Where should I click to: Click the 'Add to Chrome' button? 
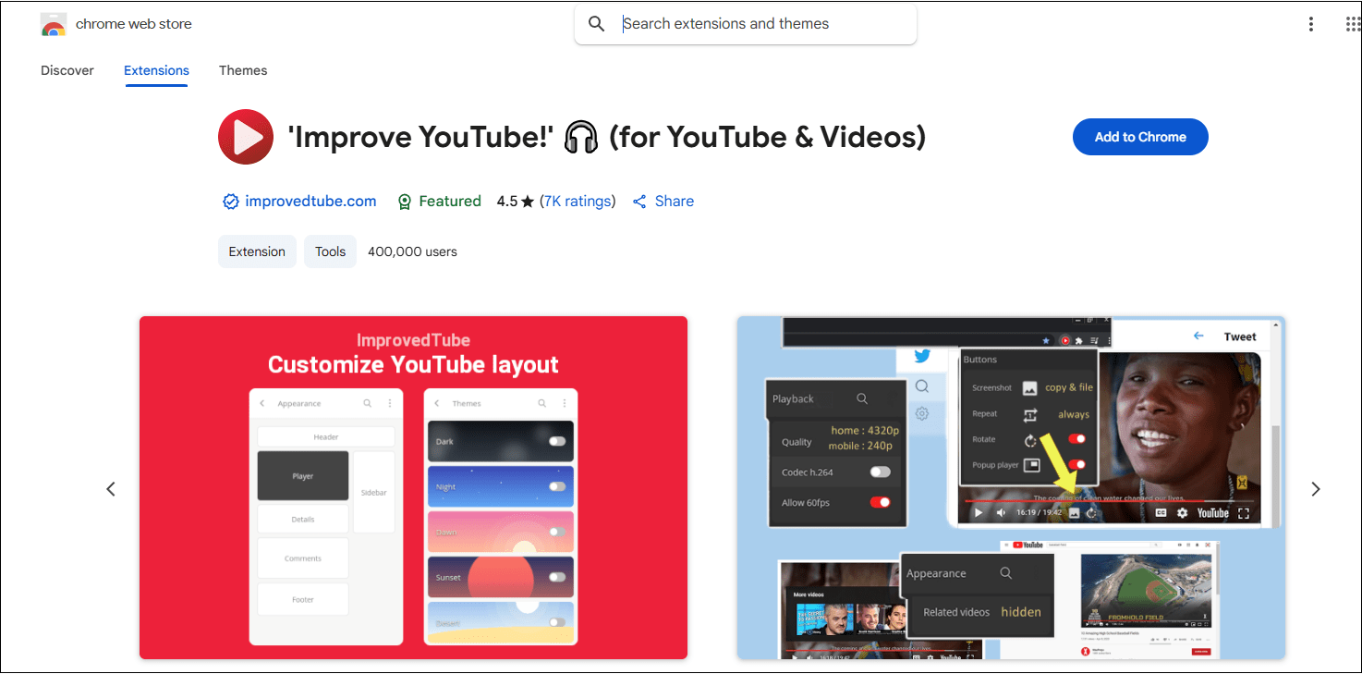[x=1140, y=137]
